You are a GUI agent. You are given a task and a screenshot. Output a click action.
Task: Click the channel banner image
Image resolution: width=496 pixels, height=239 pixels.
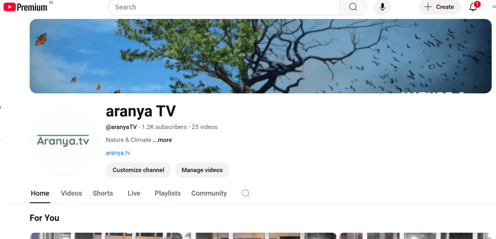[260, 56]
